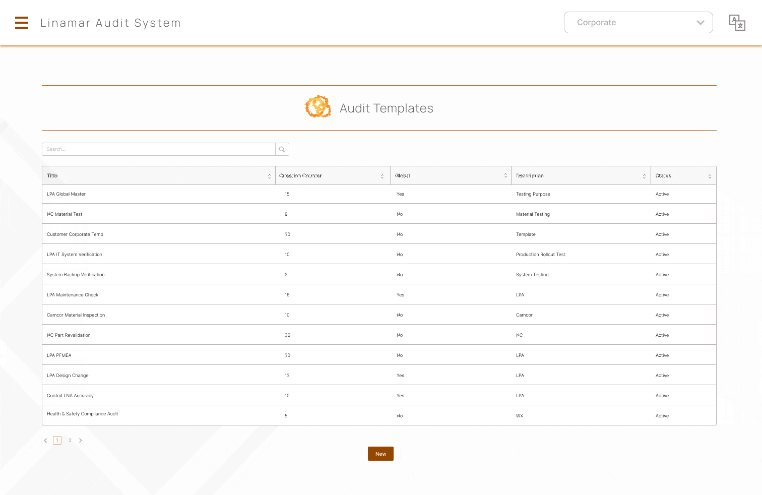Click in the Search input field

point(159,149)
